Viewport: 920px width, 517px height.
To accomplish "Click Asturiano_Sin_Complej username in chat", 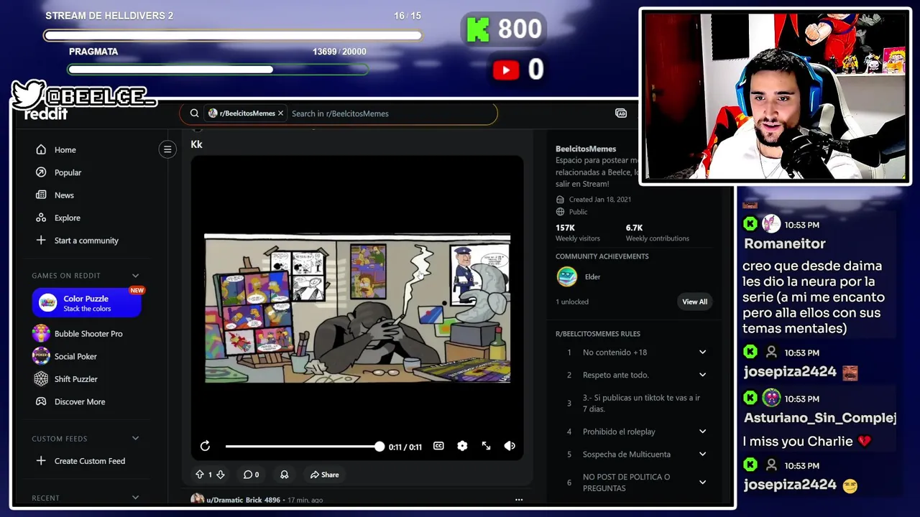I will [x=820, y=418].
